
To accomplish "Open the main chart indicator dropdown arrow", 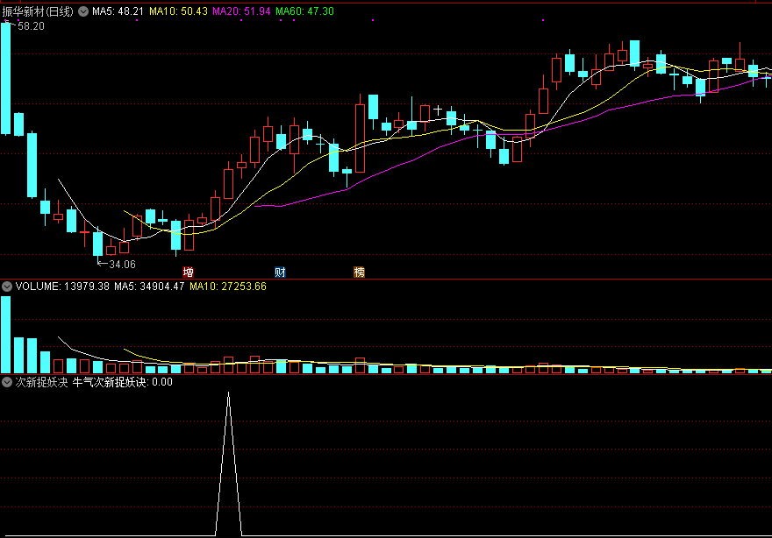I will click(83, 11).
